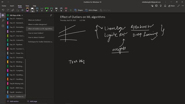Select the pen left of the red pen
The width and height of the screenshot is (185, 104).
61,10
